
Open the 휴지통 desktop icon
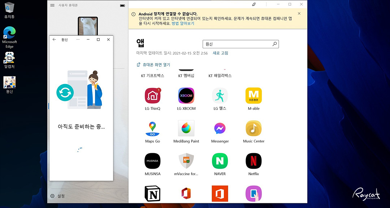(9, 10)
